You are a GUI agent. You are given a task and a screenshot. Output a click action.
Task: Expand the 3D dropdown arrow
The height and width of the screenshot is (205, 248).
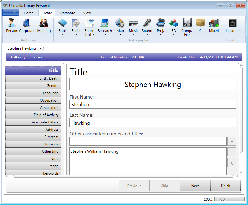[x=174, y=34]
